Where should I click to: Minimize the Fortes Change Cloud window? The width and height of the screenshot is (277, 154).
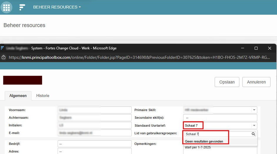(243, 48)
